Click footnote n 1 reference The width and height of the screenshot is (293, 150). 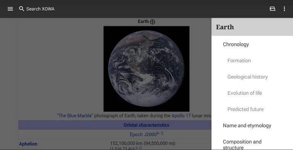(160, 133)
